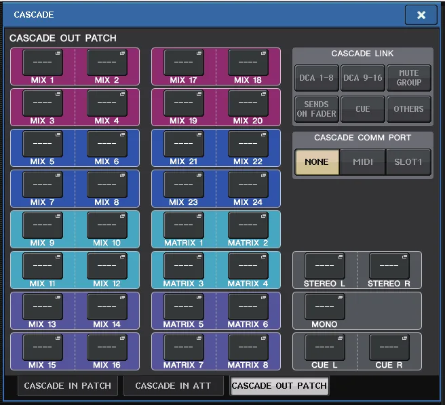Screen dimensions: 445x405
Task: Select the MIX 15 patch box
Action: (x=43, y=347)
